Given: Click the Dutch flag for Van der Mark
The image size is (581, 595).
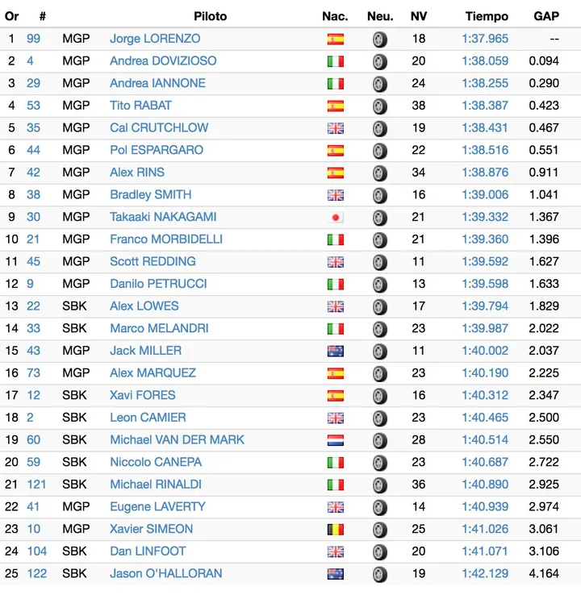Looking at the screenshot, I should pos(336,440).
